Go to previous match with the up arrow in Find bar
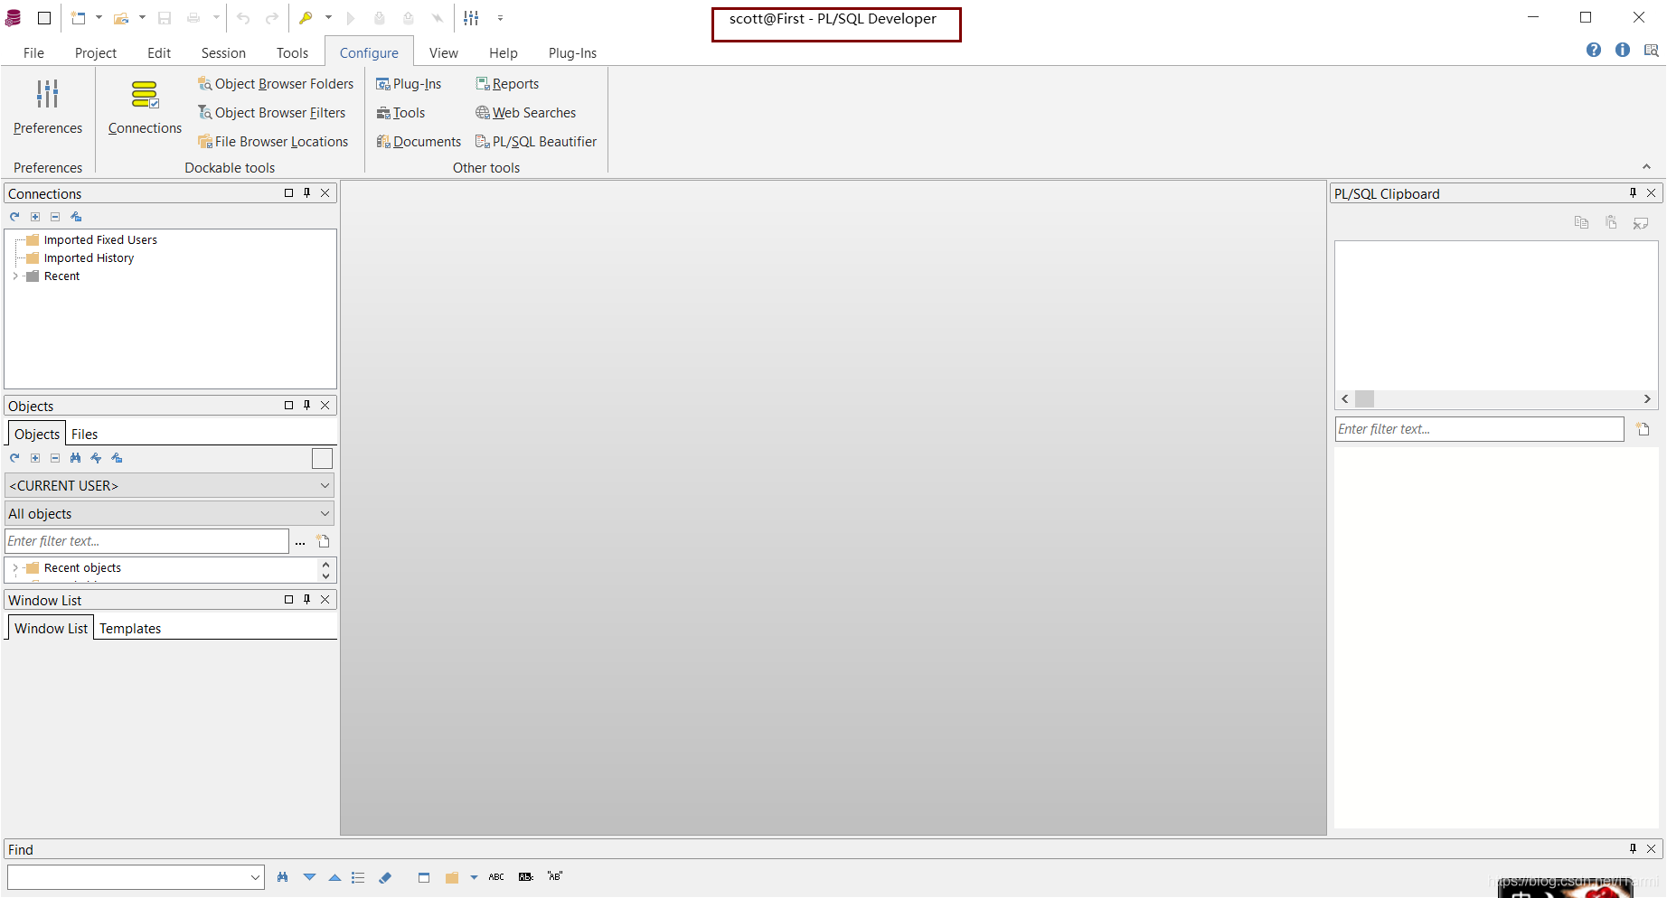 coord(334,877)
